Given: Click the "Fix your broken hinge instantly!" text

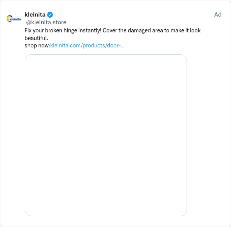Looking at the screenshot, I should 63,30.
